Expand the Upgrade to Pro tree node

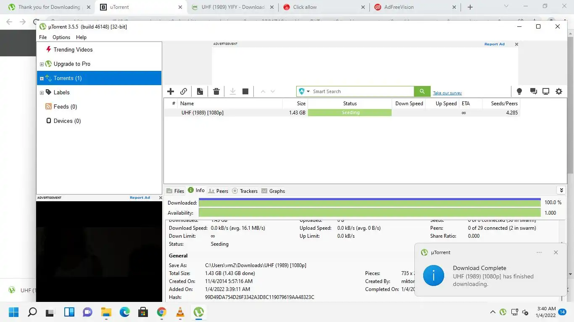(42, 64)
